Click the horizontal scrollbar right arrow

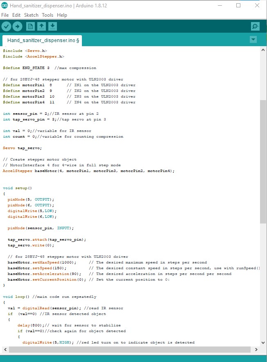256,349
